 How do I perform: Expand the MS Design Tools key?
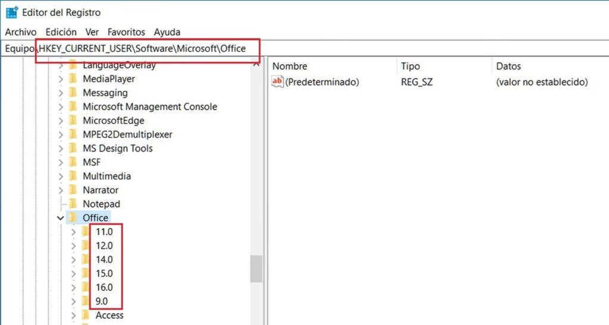[61, 148]
